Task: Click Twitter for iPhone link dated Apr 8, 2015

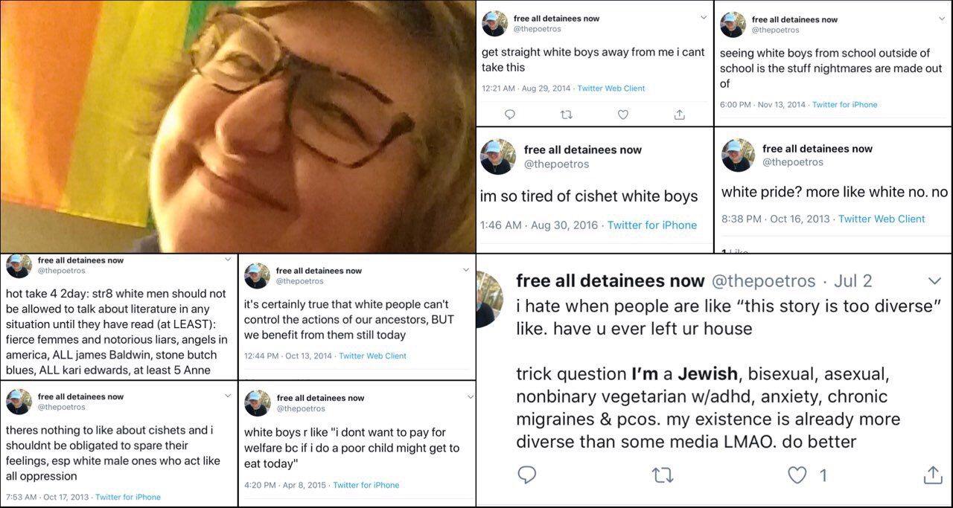Action: point(366,485)
